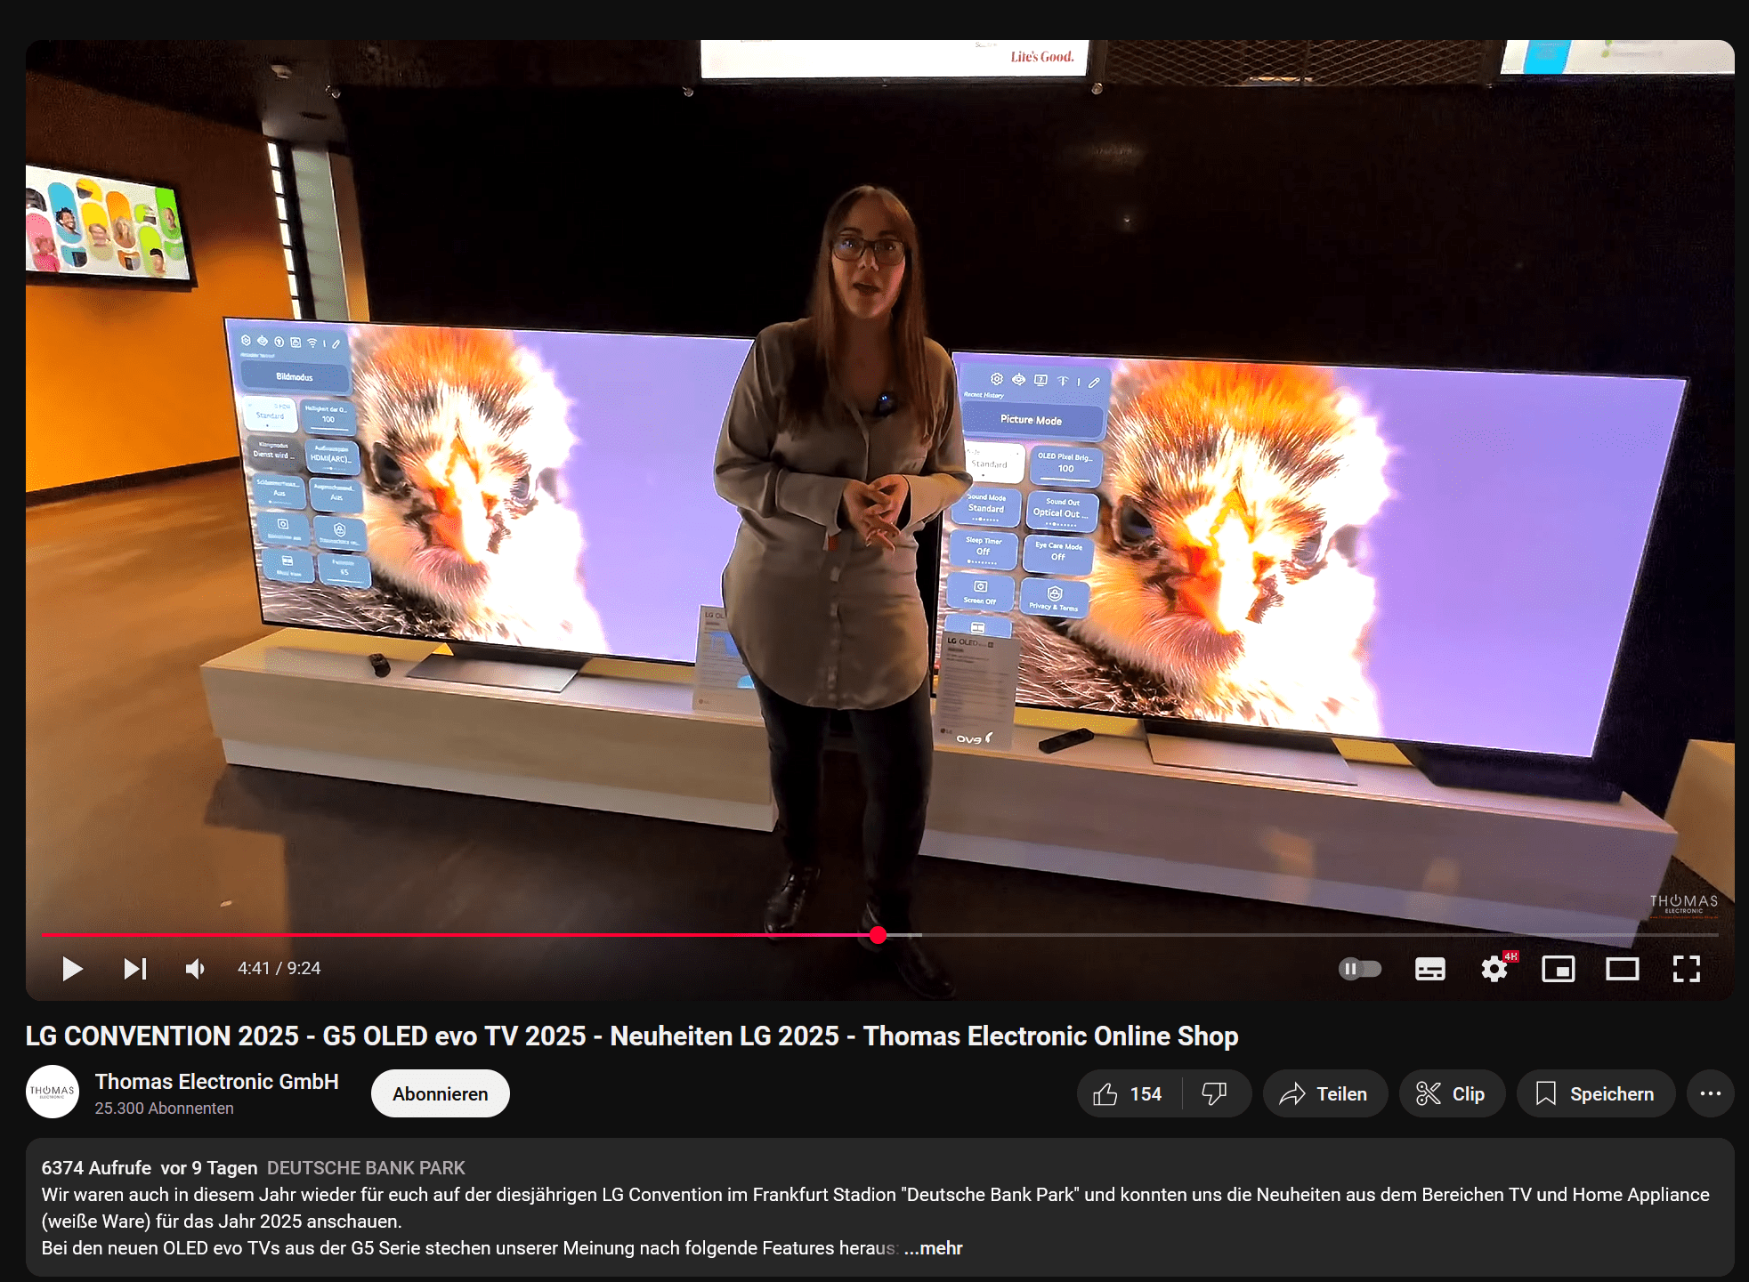Image resolution: width=1749 pixels, height=1282 pixels.
Task: Open the Thomas Electronic GmbH channel name
Action: point(216,1081)
